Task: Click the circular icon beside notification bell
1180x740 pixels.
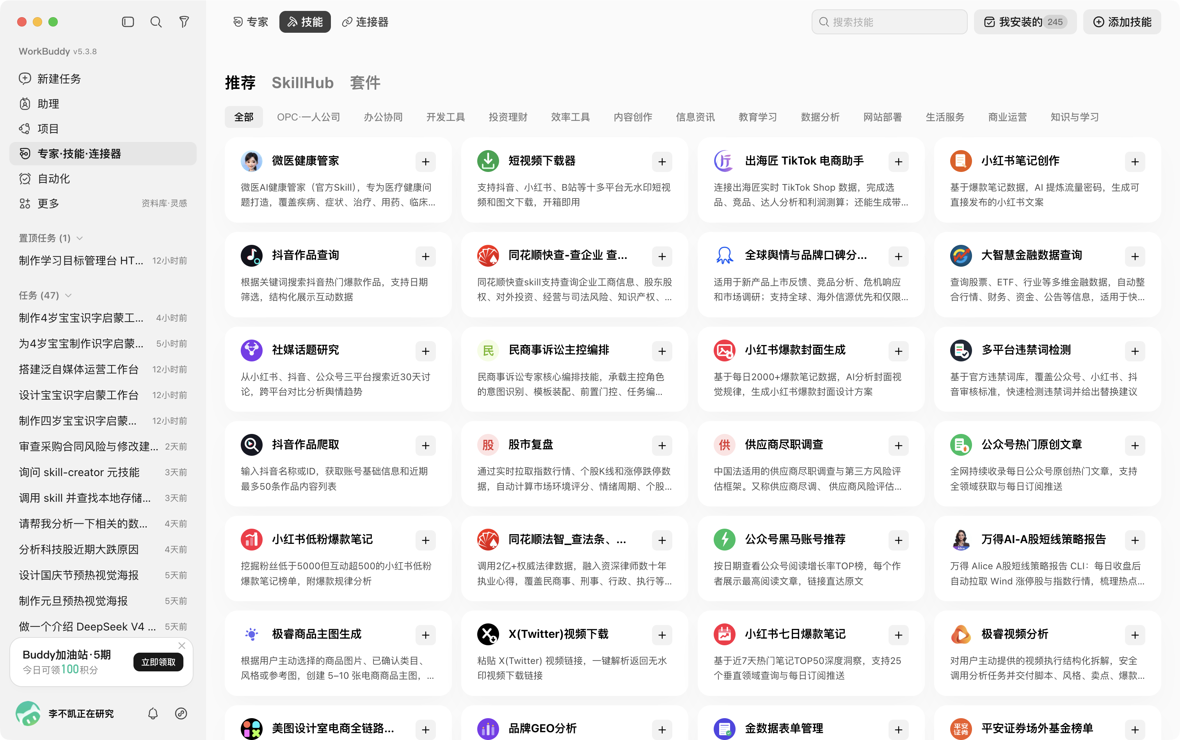Action: (181, 713)
